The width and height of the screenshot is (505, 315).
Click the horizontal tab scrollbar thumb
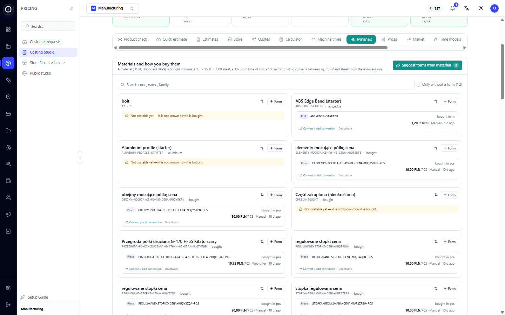pyautogui.click(x=253, y=48)
